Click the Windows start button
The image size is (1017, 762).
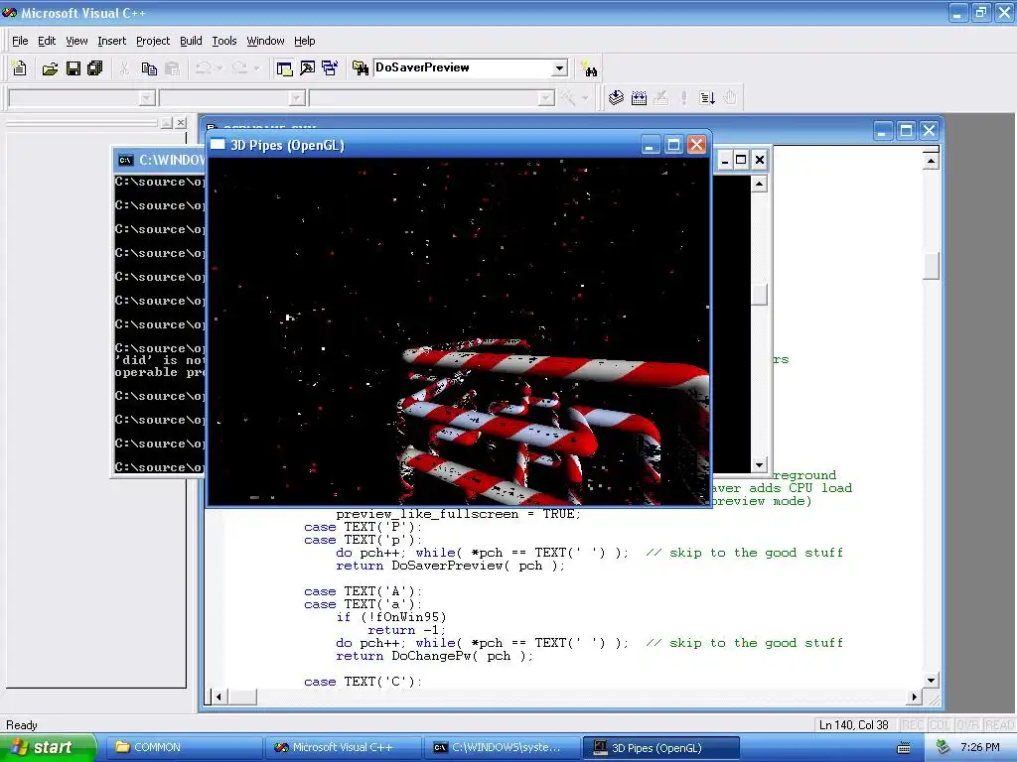48,748
